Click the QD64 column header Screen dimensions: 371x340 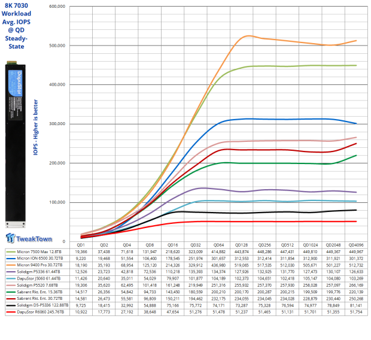pyautogui.click(x=218, y=245)
